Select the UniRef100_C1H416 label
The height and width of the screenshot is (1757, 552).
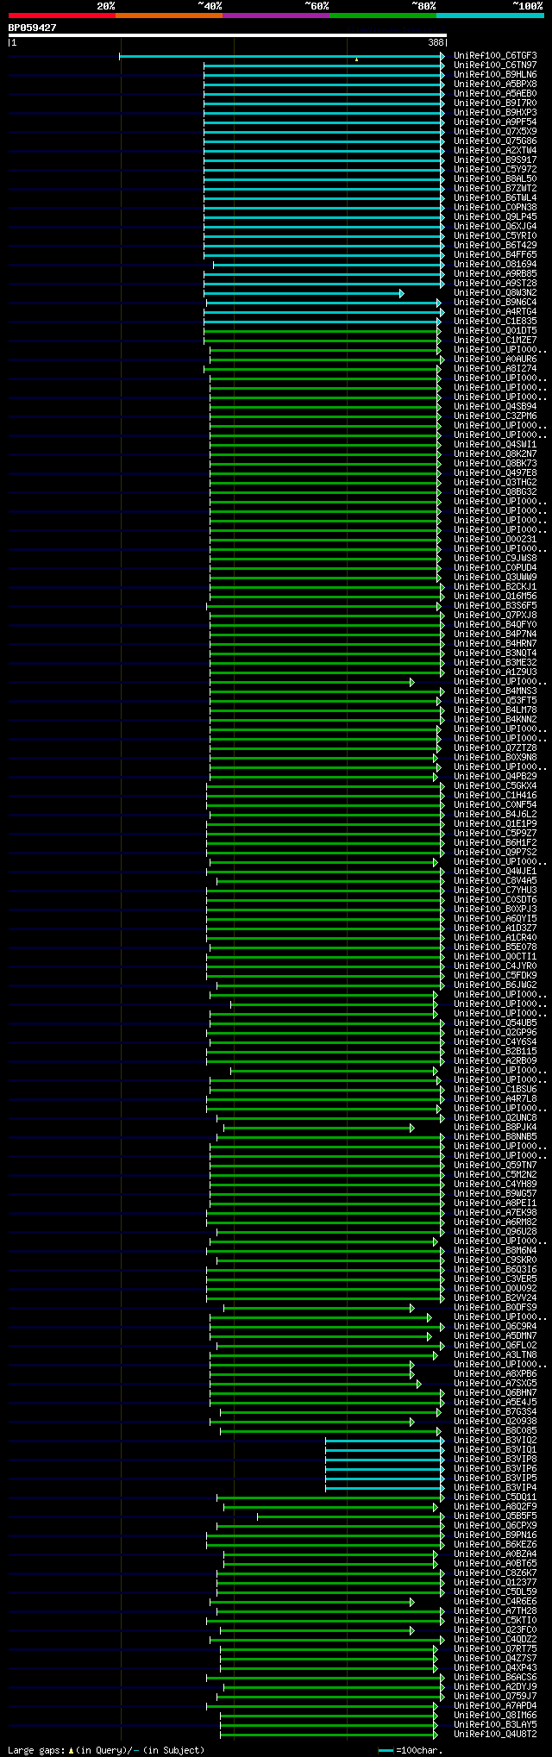(495, 796)
